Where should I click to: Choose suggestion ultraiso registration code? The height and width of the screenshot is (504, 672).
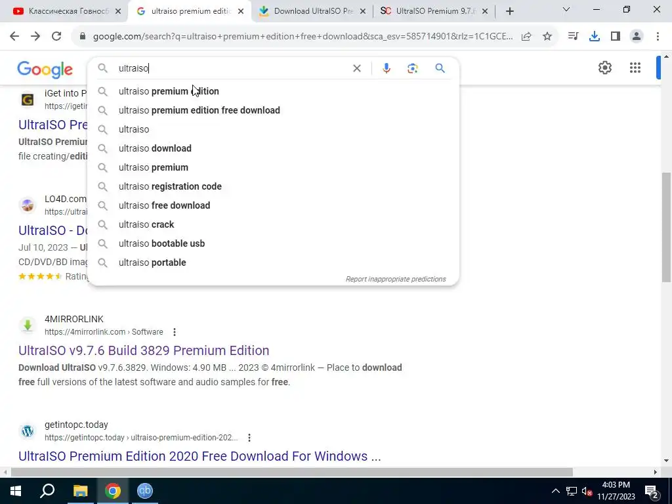point(273,186)
